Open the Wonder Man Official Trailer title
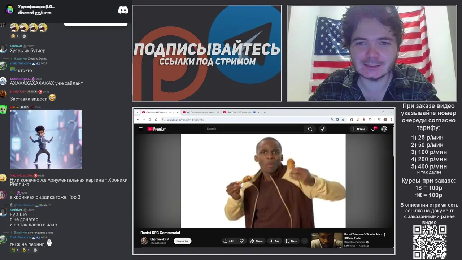 pyautogui.click(x=362, y=236)
